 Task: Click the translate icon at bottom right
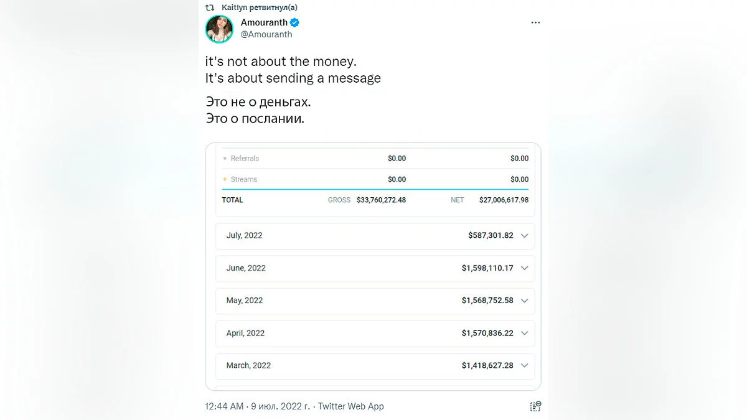pos(535,406)
